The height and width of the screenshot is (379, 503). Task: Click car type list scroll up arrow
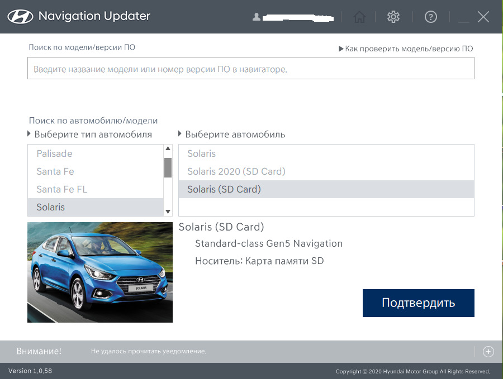[168, 148]
